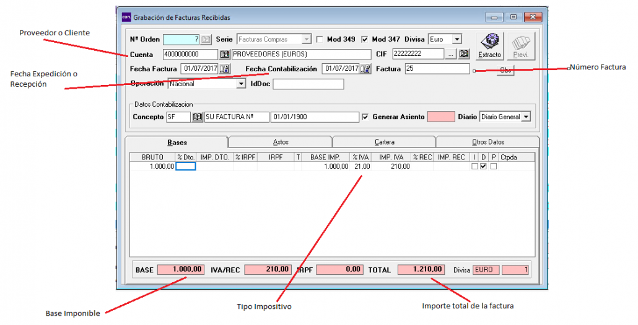Open the Cartera tab
The height and width of the screenshot is (325, 638).
pyautogui.click(x=385, y=142)
